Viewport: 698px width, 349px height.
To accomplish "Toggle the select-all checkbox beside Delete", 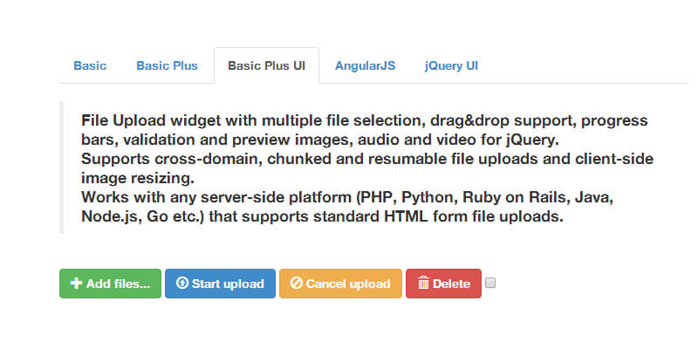I will (x=490, y=283).
